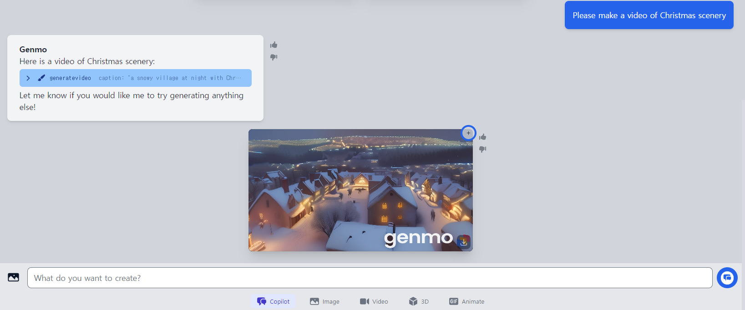Download the generated Christmas video
The height and width of the screenshot is (310, 745).
[x=464, y=242]
